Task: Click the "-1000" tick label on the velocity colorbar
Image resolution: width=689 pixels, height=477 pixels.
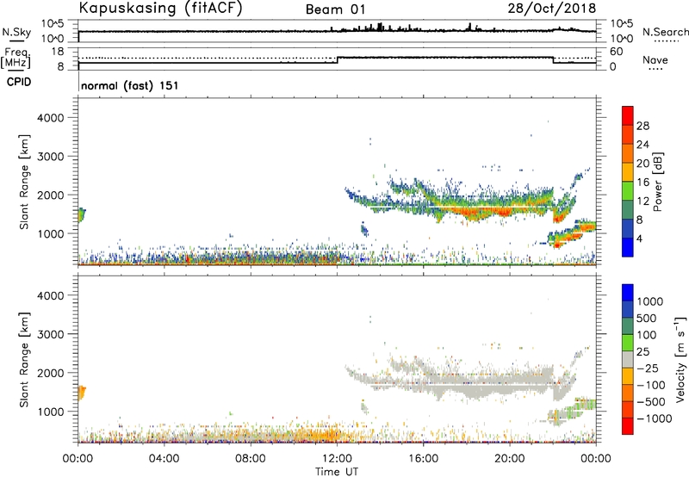Action: (655, 418)
